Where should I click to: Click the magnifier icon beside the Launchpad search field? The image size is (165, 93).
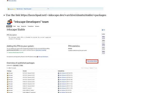pos(48,9)
